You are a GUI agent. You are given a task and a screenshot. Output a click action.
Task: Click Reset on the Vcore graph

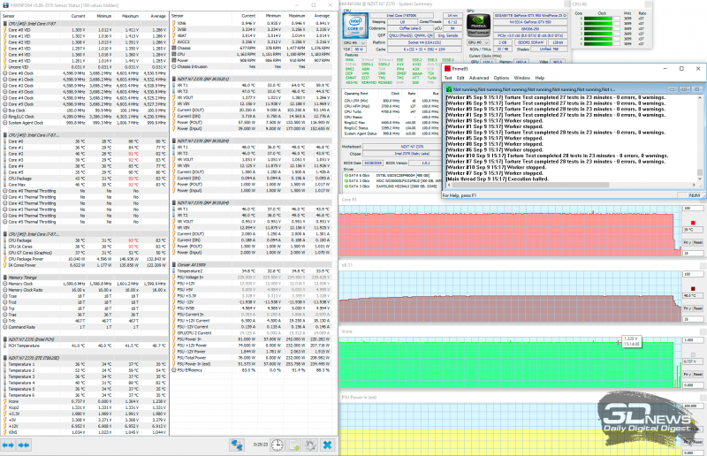click(x=697, y=375)
